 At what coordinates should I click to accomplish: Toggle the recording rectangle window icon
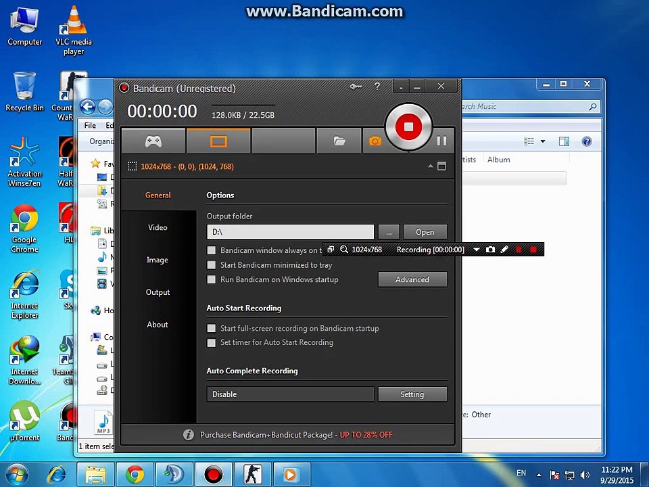point(441,166)
